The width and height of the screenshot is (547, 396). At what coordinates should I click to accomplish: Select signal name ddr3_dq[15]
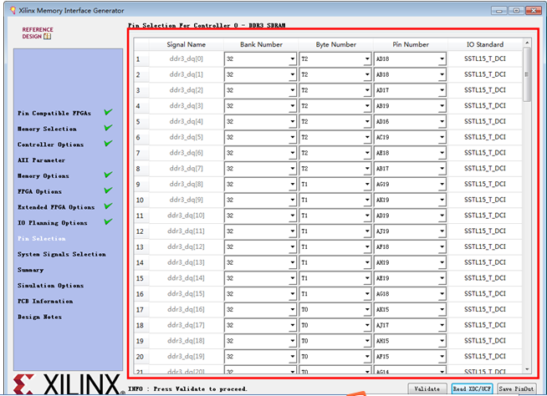coord(186,294)
